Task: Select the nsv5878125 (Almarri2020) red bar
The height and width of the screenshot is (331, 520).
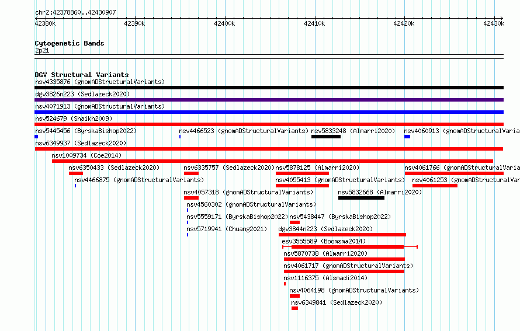Action: (302, 173)
